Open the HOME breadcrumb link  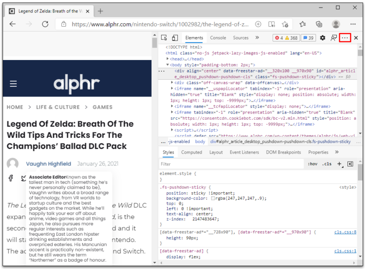15,107
